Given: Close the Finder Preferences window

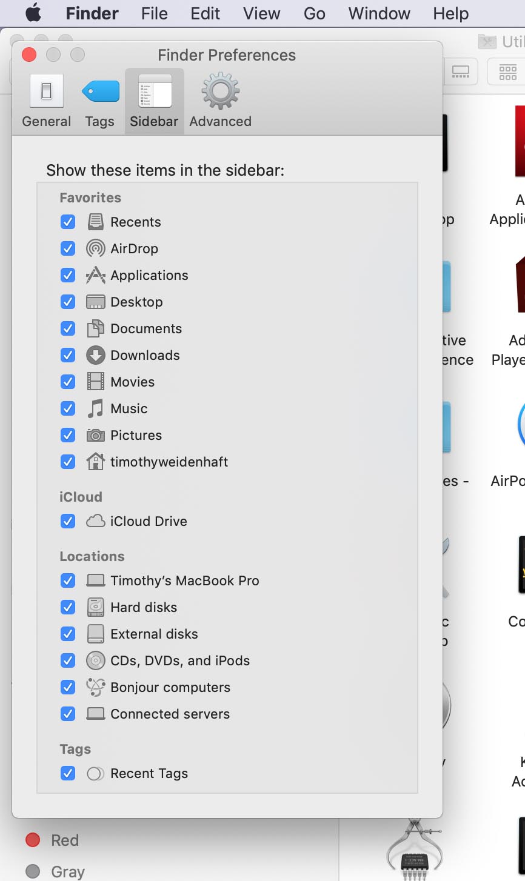Looking at the screenshot, I should coord(28,55).
